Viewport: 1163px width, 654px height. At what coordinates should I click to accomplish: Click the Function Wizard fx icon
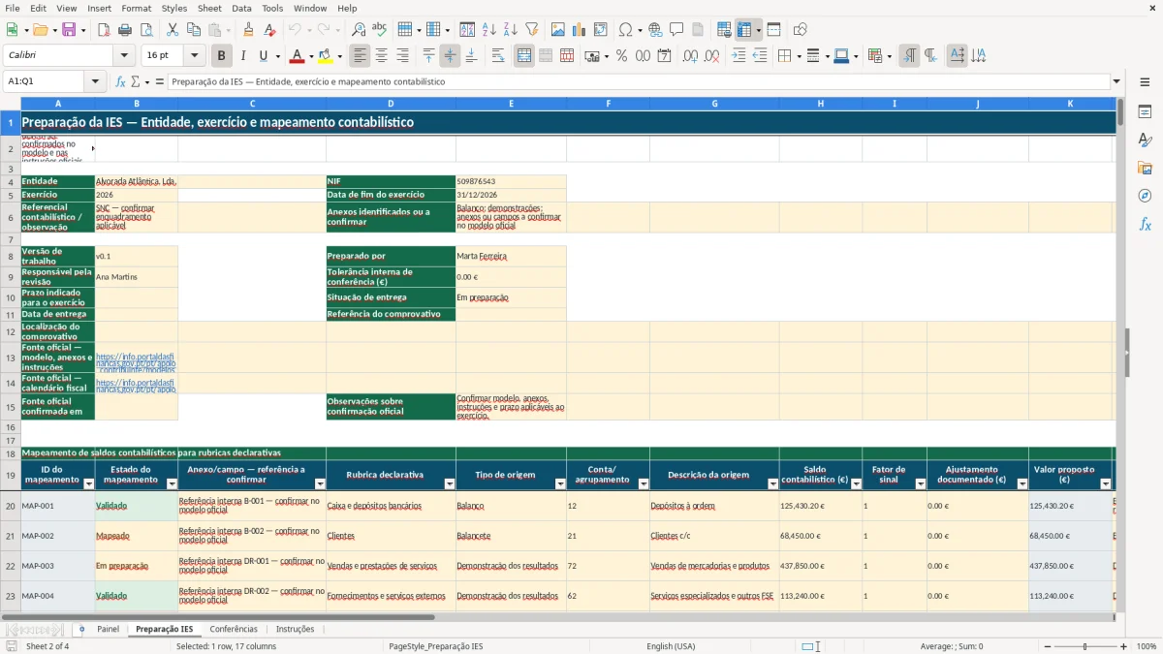(x=121, y=81)
